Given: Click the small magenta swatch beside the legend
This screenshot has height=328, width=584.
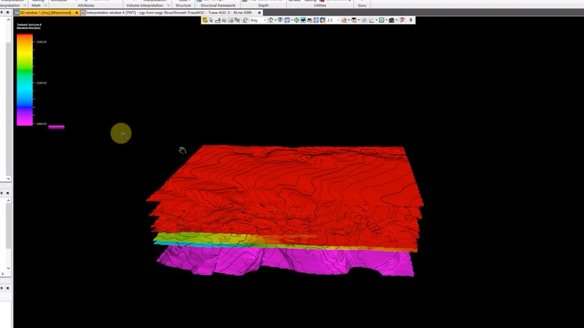Looking at the screenshot, I should (x=56, y=127).
